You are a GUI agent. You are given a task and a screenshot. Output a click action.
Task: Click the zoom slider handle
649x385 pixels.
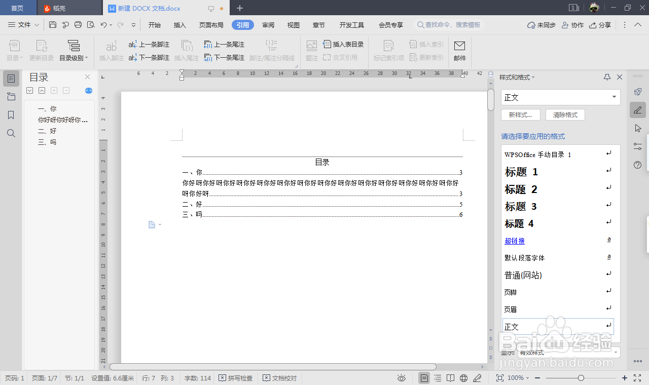tap(581, 378)
